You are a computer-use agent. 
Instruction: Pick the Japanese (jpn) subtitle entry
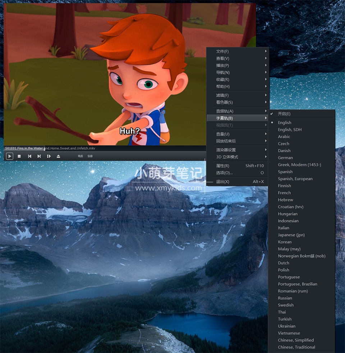(x=291, y=235)
